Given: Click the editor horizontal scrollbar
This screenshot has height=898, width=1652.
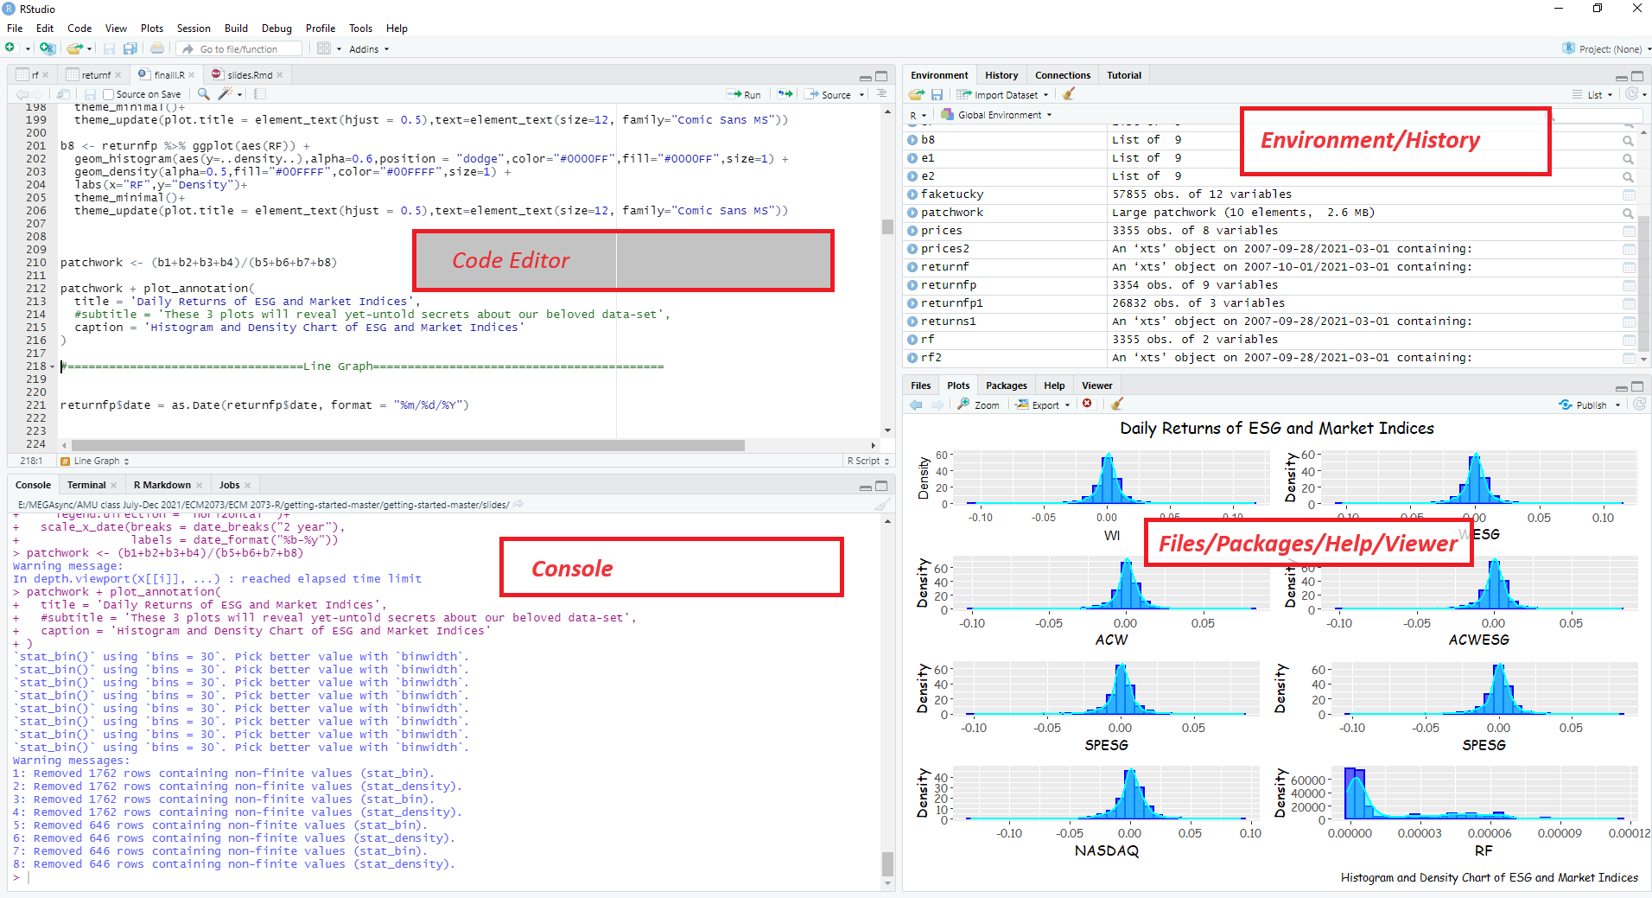Looking at the screenshot, I should coord(406,445).
